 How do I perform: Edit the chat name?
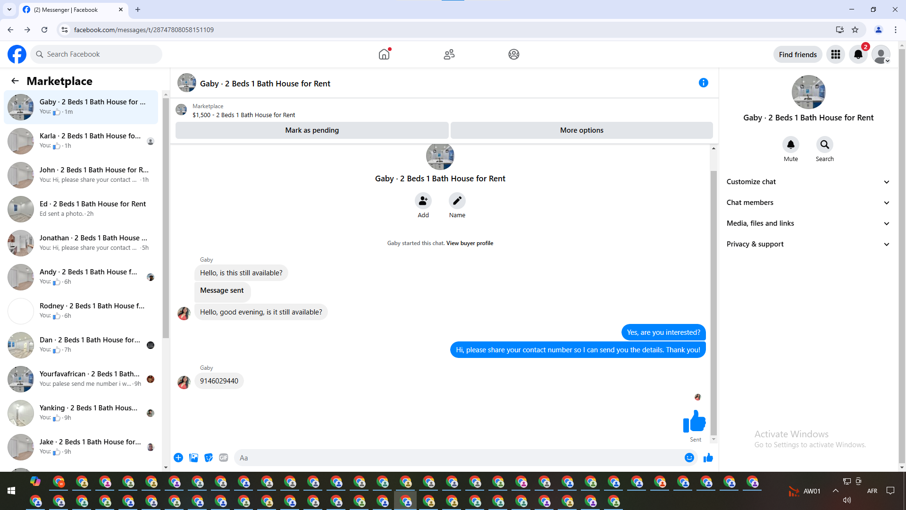pos(457,201)
